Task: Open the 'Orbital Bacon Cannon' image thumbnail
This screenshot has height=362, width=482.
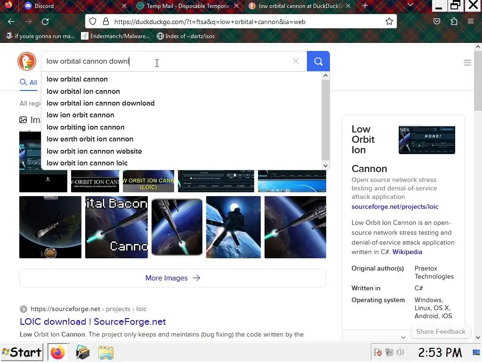Action: [x=117, y=227]
